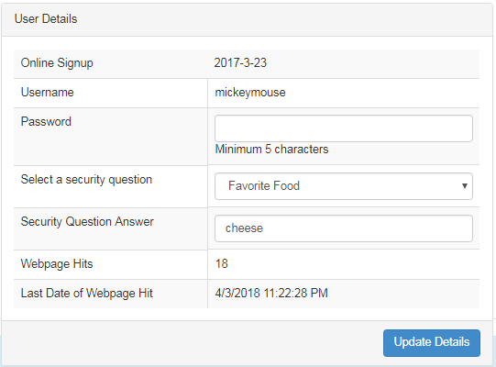The image size is (496, 367).
Task: Click the Security Question Answer field containing cheese
Action: [x=344, y=228]
